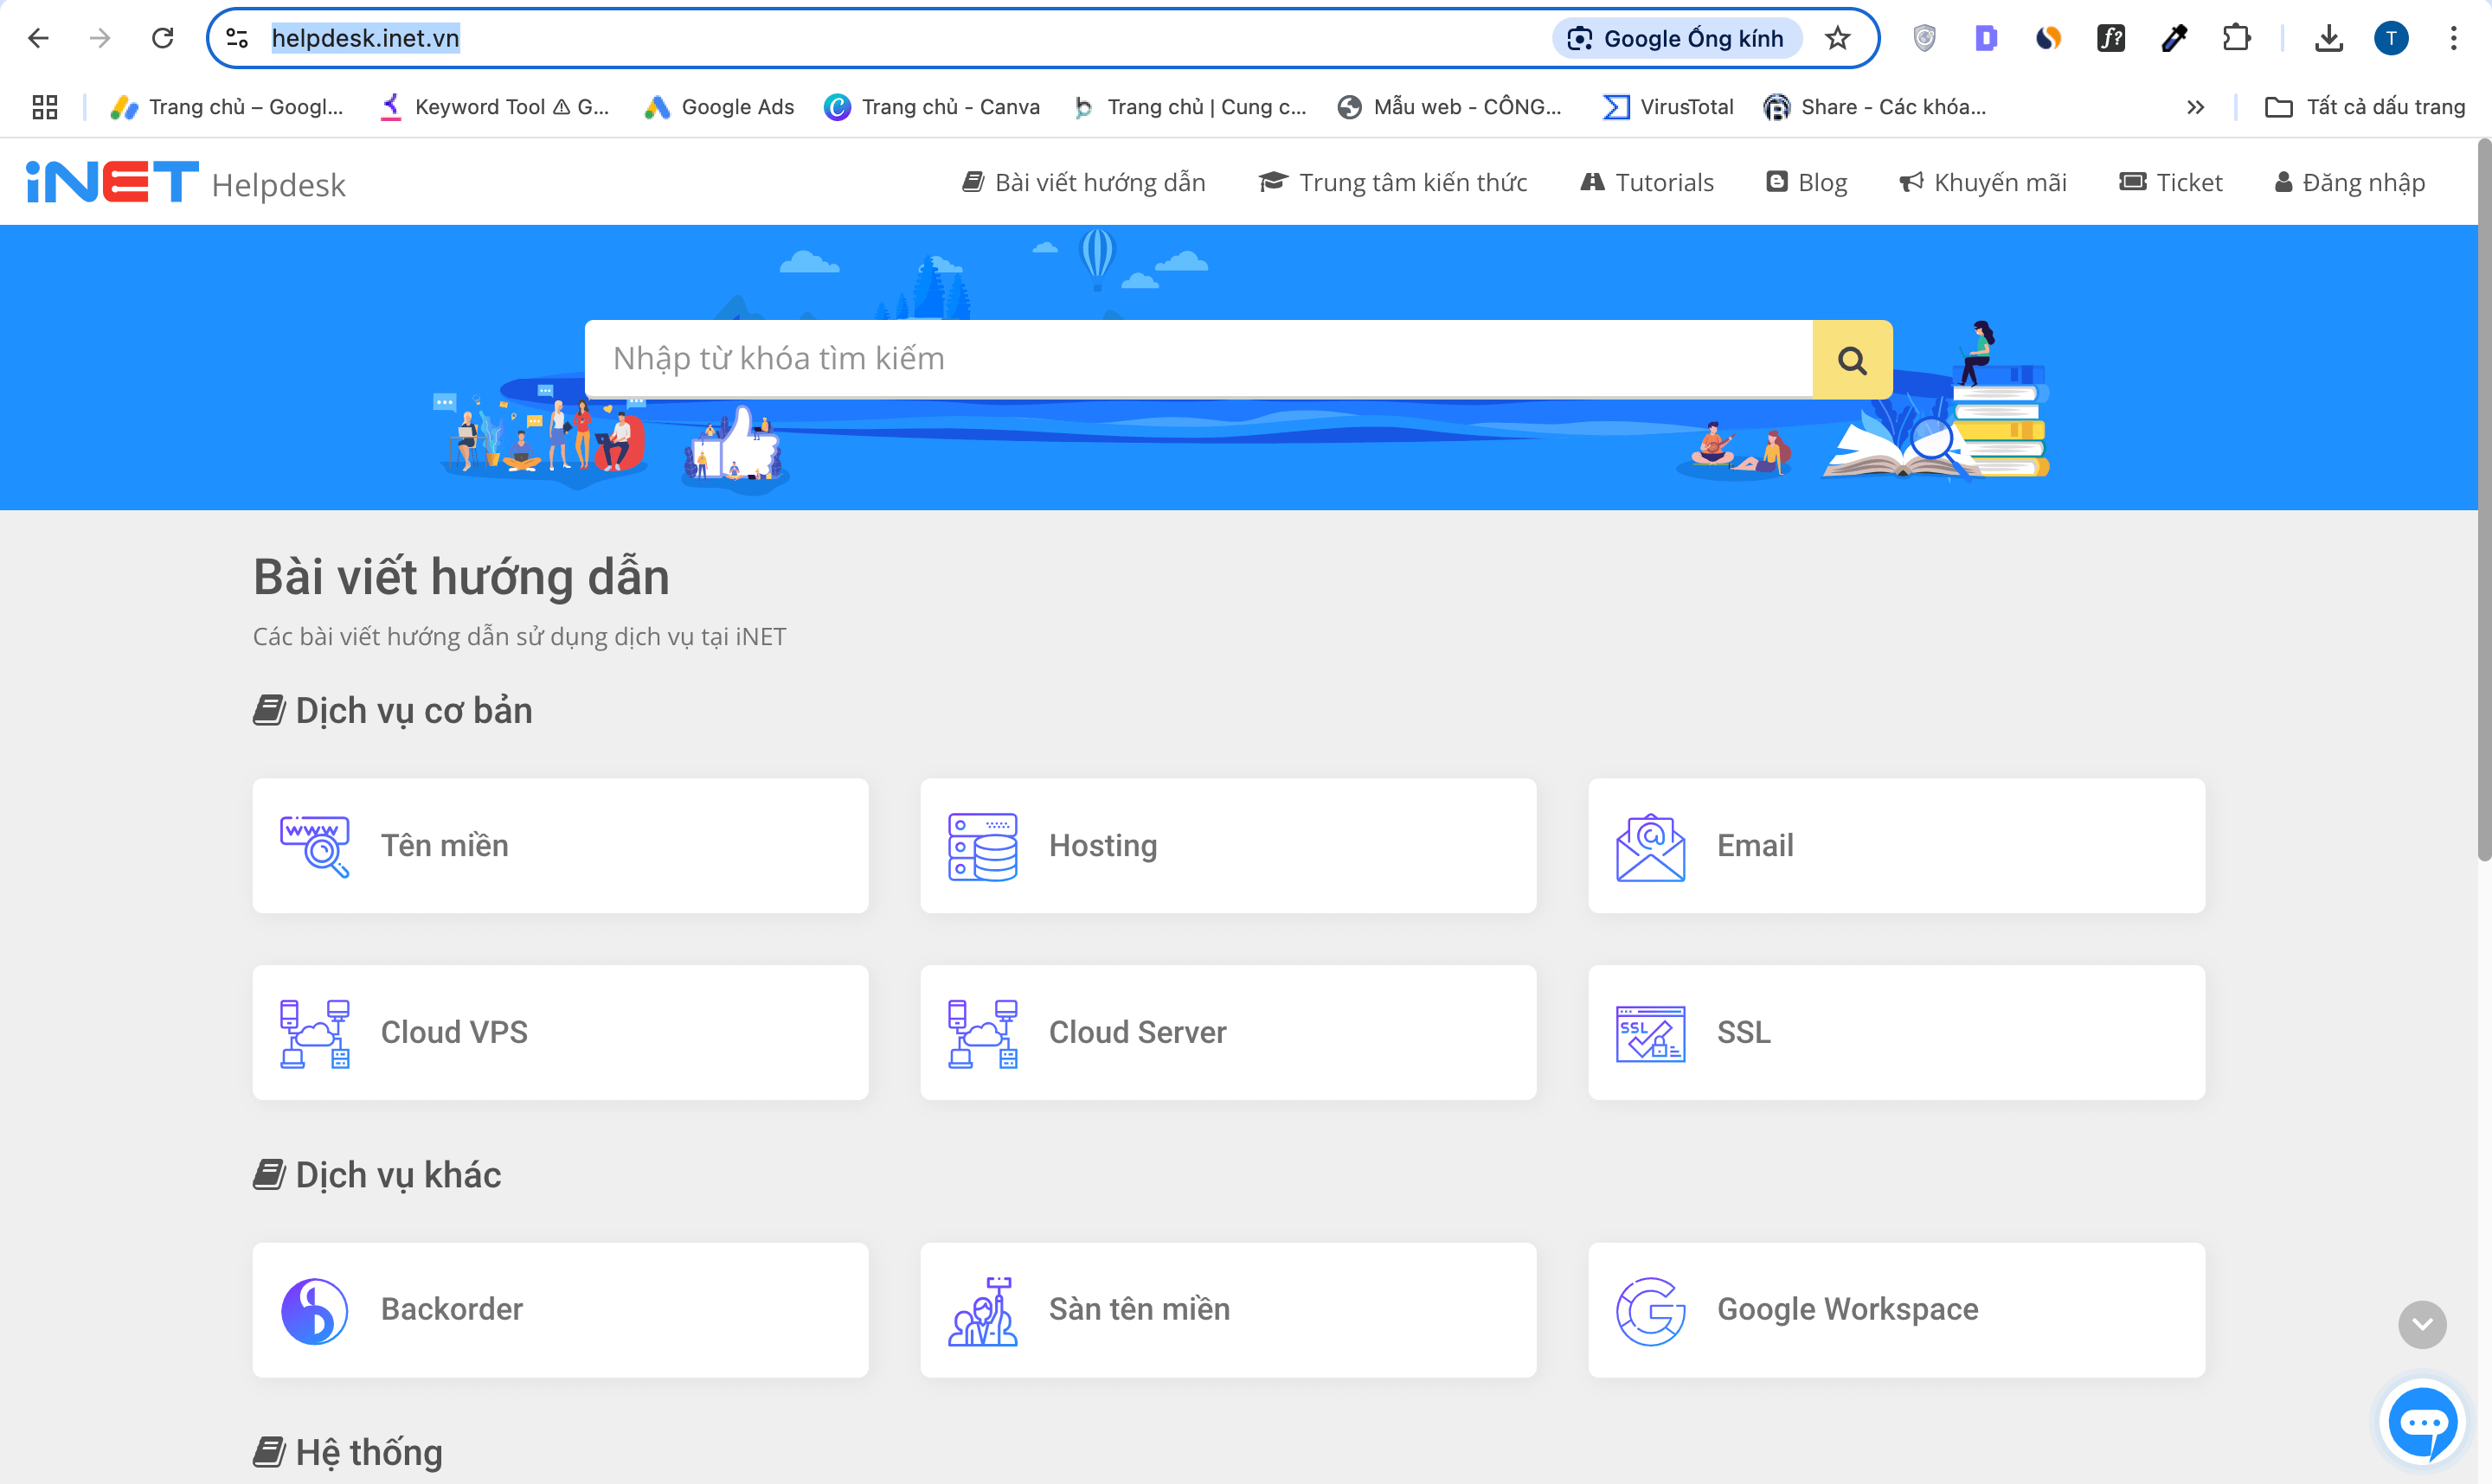Reload the page using the refresh icon

(x=163, y=37)
